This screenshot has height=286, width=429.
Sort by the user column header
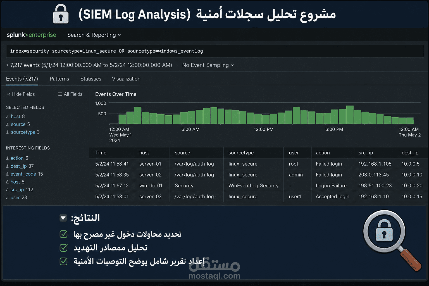coord(294,153)
